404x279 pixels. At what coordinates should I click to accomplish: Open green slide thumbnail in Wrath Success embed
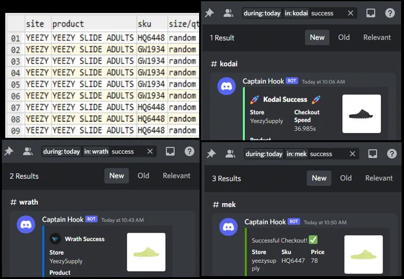(146, 252)
